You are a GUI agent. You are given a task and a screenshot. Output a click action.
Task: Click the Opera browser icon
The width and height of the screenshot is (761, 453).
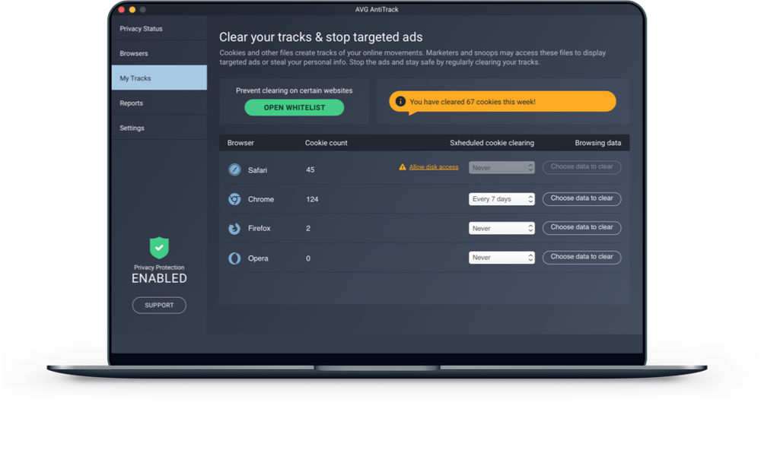coord(234,258)
